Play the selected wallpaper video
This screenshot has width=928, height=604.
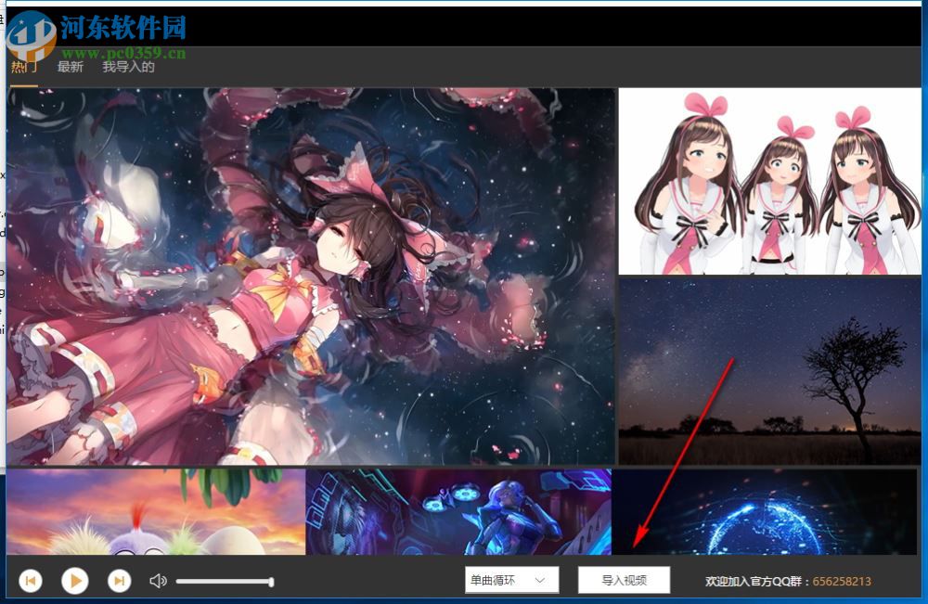pos(75,581)
